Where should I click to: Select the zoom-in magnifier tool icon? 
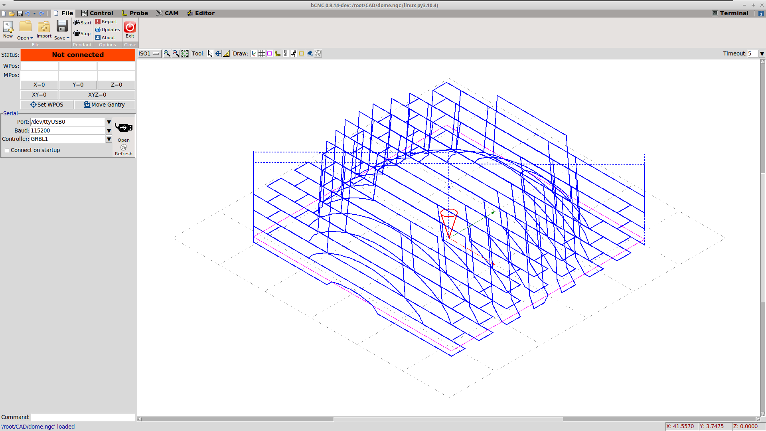click(167, 53)
